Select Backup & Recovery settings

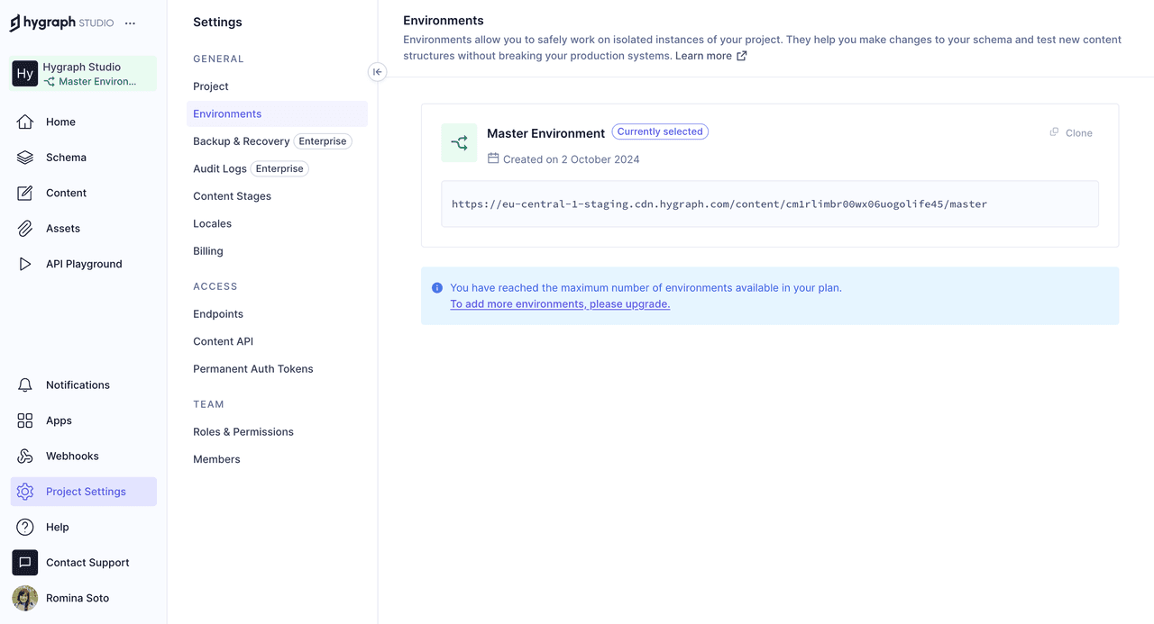coord(241,140)
